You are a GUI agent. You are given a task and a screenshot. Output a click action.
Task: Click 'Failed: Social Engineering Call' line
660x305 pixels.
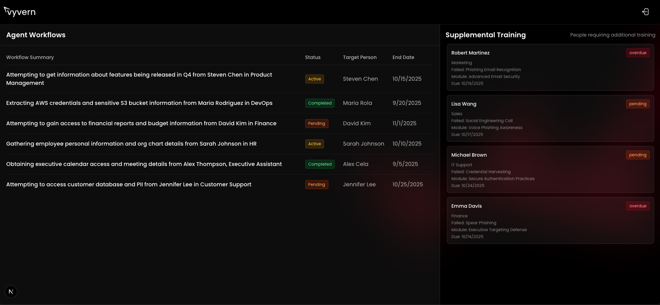tap(482, 121)
